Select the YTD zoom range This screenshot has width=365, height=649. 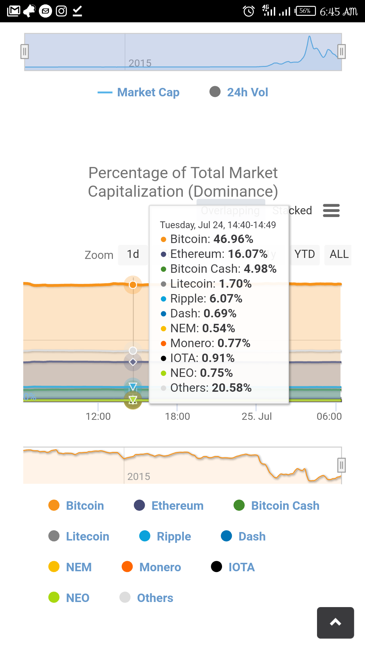pos(305,254)
